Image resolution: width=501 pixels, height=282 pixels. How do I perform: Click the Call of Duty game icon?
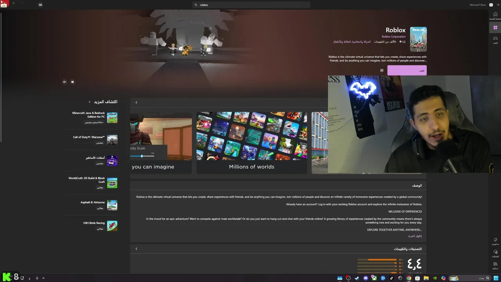(x=112, y=140)
